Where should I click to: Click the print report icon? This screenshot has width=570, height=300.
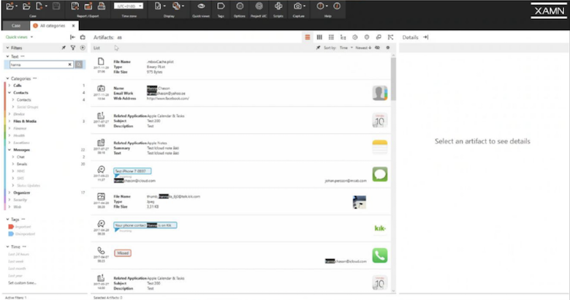click(102, 6)
